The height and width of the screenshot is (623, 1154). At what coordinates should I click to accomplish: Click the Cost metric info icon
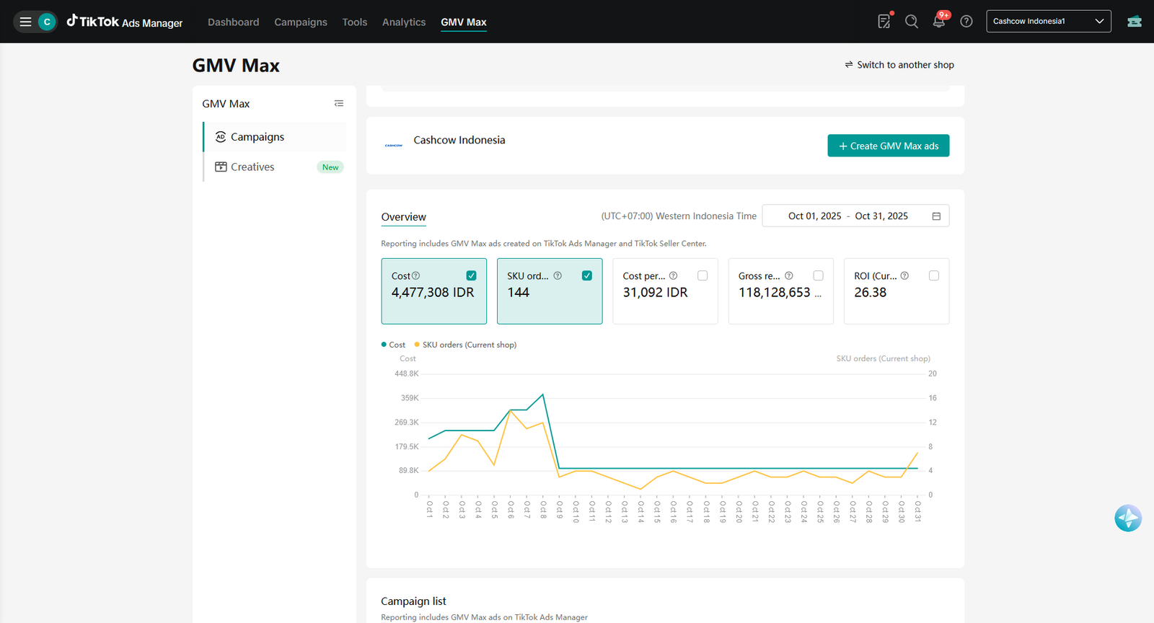pos(415,275)
